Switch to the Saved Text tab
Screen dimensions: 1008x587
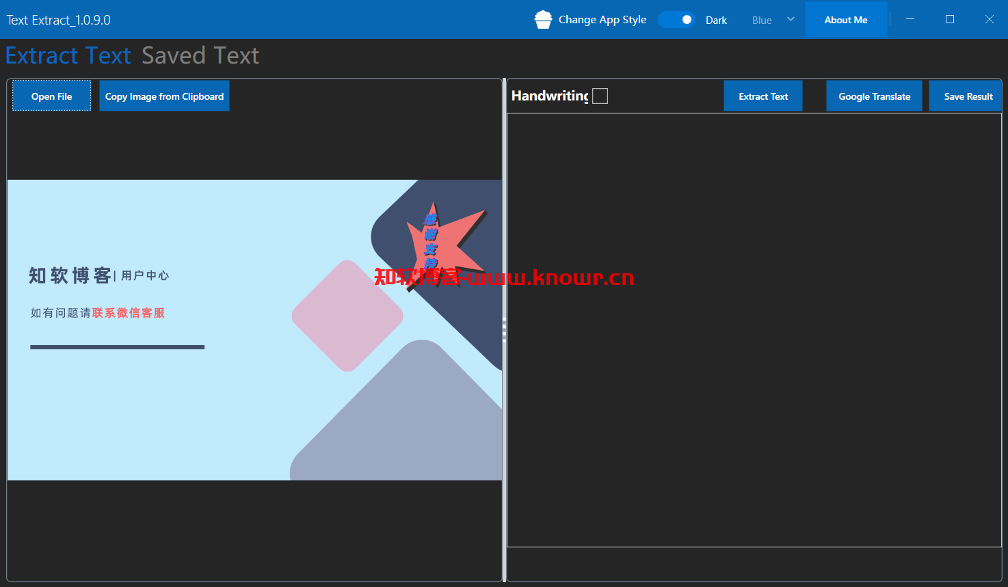click(200, 55)
